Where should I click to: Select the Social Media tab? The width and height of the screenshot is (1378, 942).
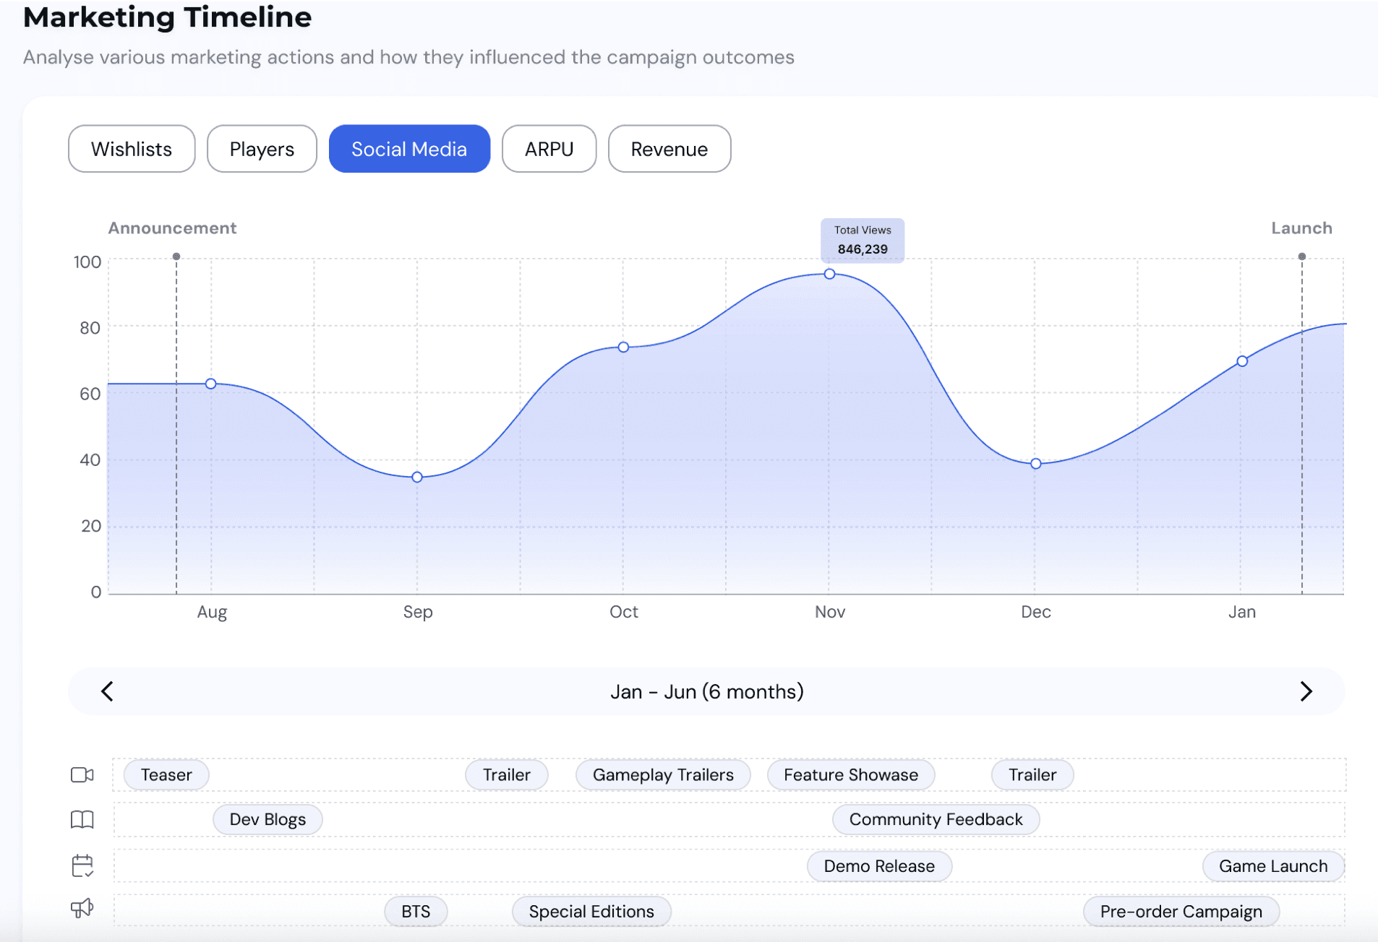point(409,149)
